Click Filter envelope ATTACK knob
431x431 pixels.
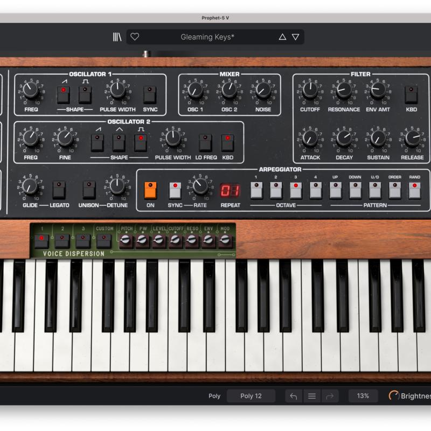click(x=310, y=138)
